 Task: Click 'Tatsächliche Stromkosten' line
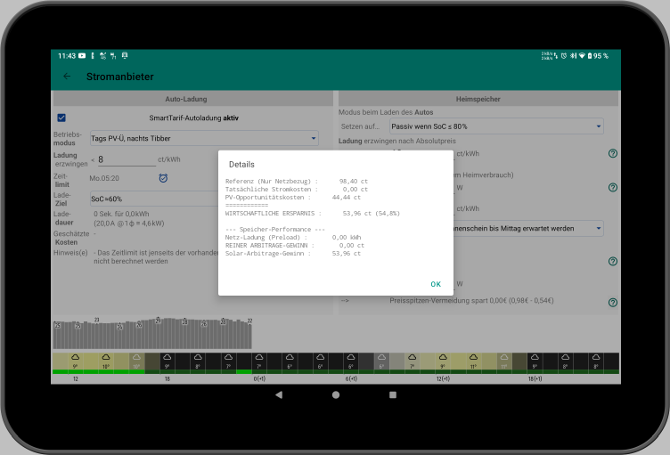click(296, 190)
